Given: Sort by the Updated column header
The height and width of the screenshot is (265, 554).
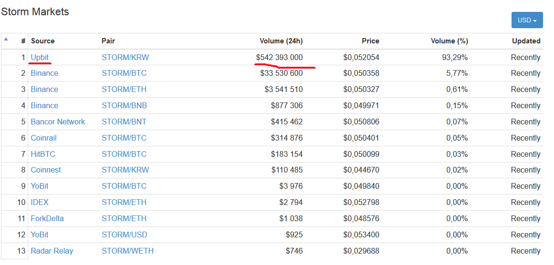Looking at the screenshot, I should 526,41.
